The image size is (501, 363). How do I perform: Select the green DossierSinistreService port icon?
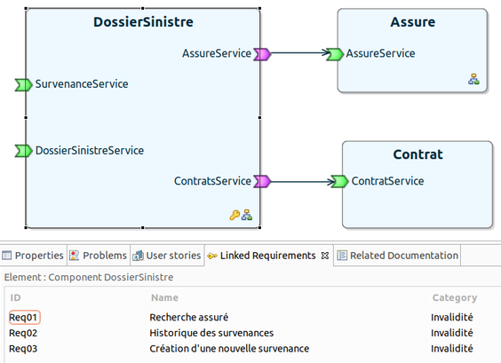click(24, 151)
